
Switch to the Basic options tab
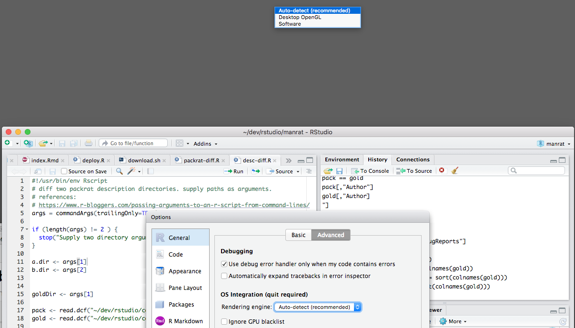point(298,235)
